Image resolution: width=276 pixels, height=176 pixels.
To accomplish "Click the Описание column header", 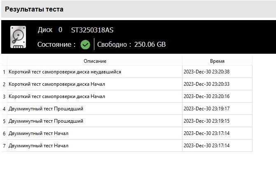I will point(95,61).
